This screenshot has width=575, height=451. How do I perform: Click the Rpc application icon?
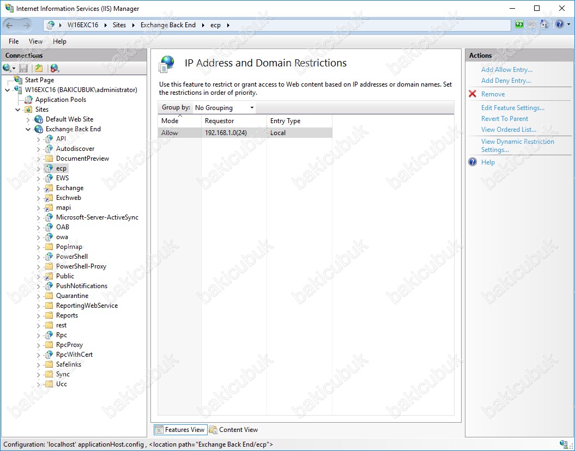click(x=49, y=335)
